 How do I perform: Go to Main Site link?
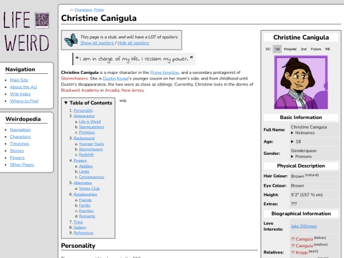[19, 80]
